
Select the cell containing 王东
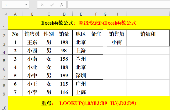point(32,42)
